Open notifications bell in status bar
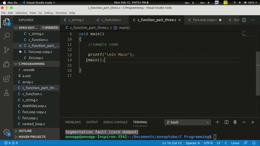The image size is (260, 146). (253, 143)
